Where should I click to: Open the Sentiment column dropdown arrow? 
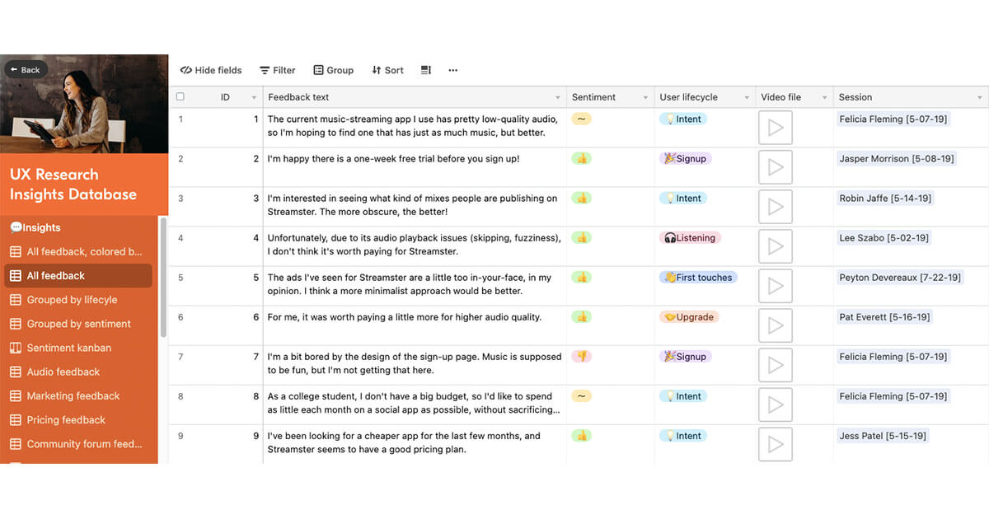[x=646, y=98]
